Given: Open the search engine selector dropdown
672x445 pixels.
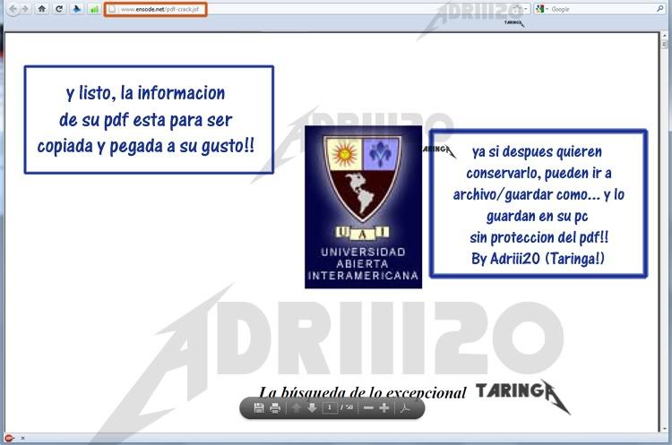Looking at the screenshot, I should (542, 9).
